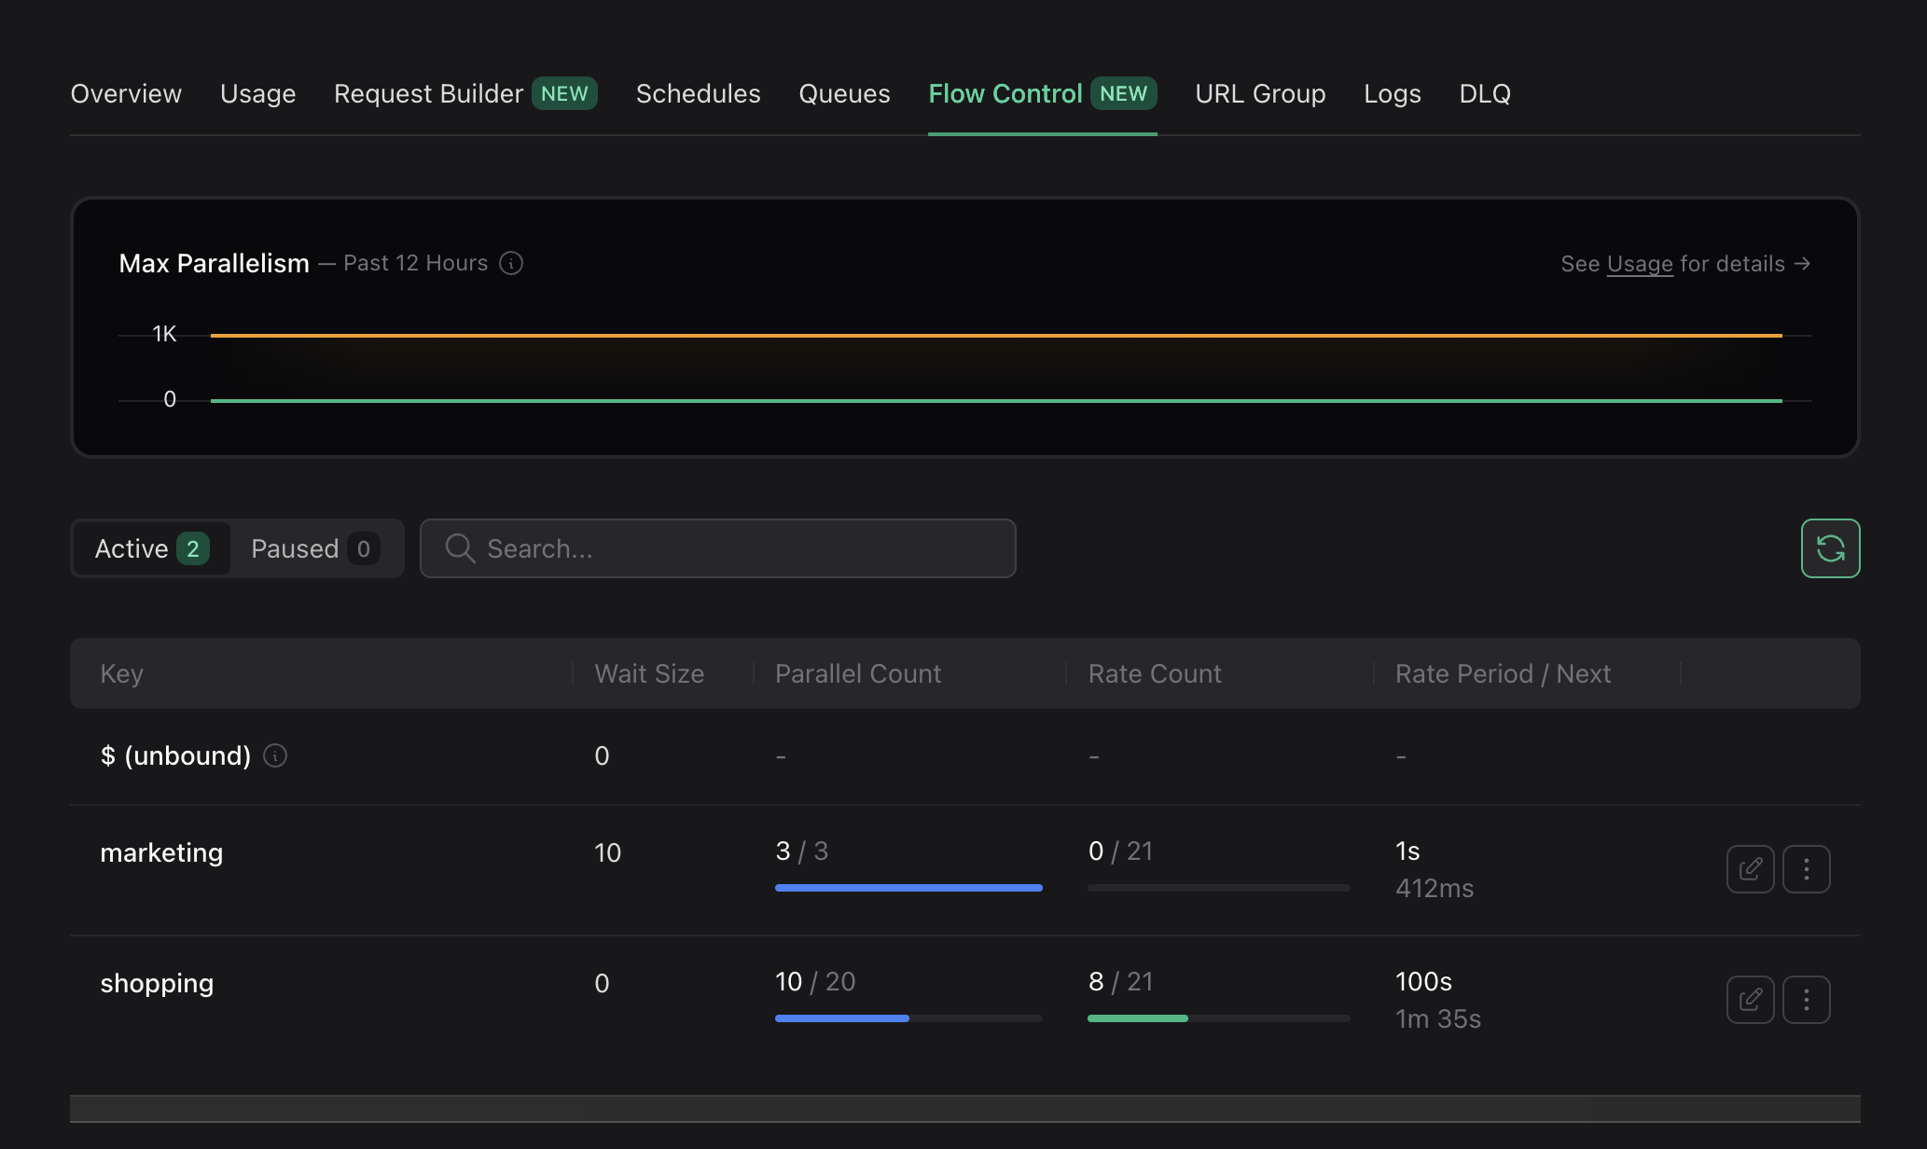This screenshot has height=1149, width=1927.
Task: Switch to the Active filter
Action: (x=151, y=548)
